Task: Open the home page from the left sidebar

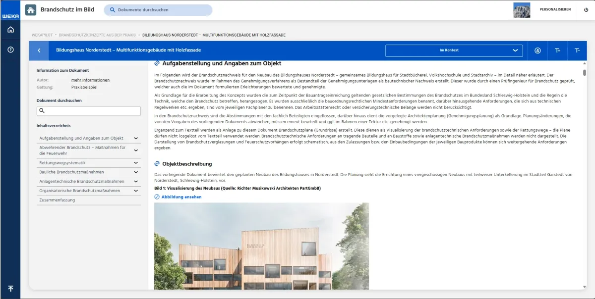Action: coord(10,30)
